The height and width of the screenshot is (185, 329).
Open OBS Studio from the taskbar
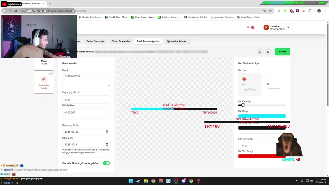[x=176, y=181]
